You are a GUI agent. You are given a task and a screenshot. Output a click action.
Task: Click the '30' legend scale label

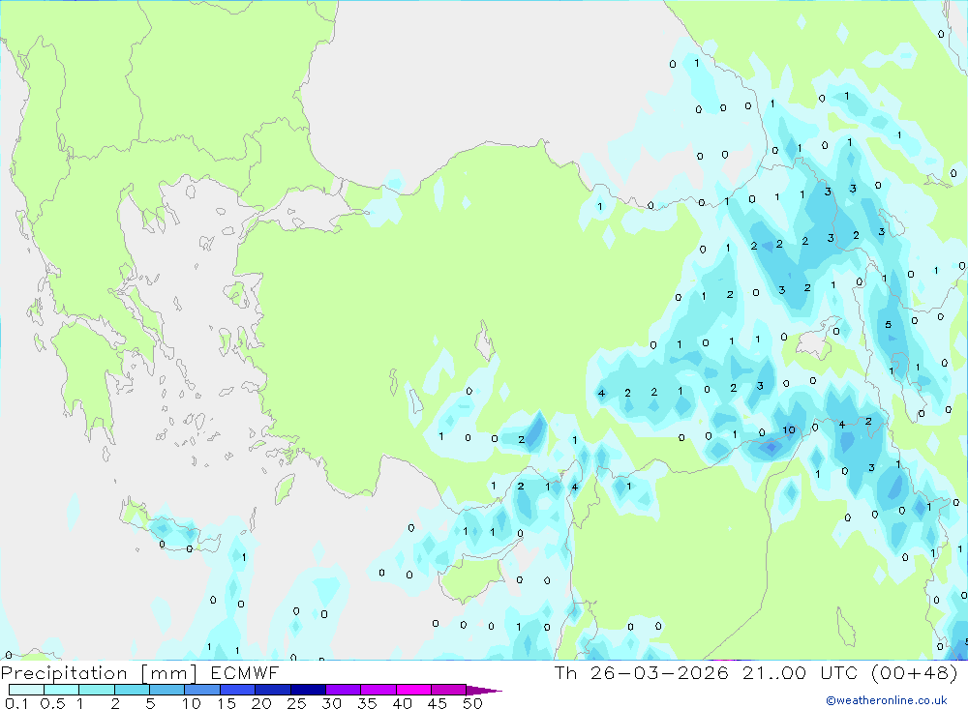coord(331,703)
